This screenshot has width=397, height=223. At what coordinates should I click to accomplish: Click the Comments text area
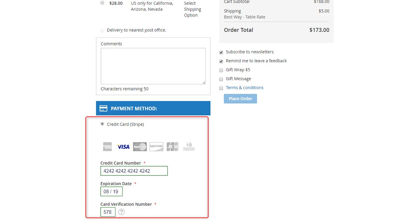tap(153, 66)
